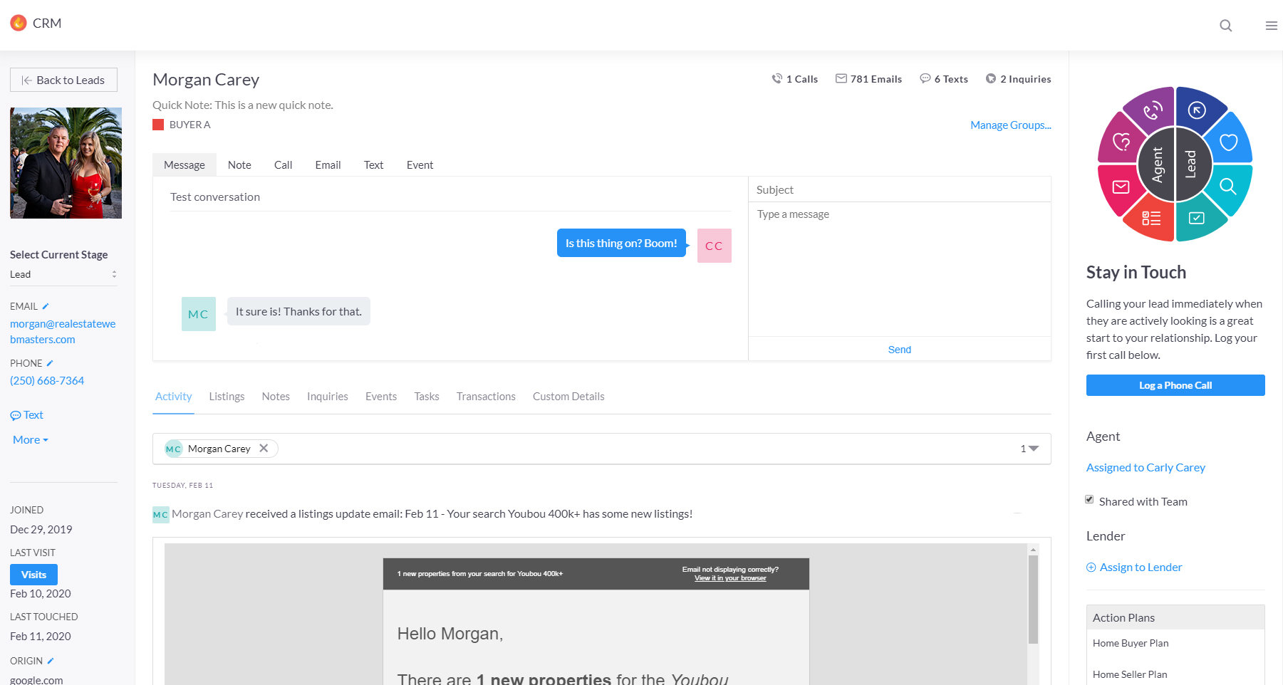The height and width of the screenshot is (685, 1283).
Task: Click the checkmark-box segment on the wheel
Action: [x=1197, y=219]
